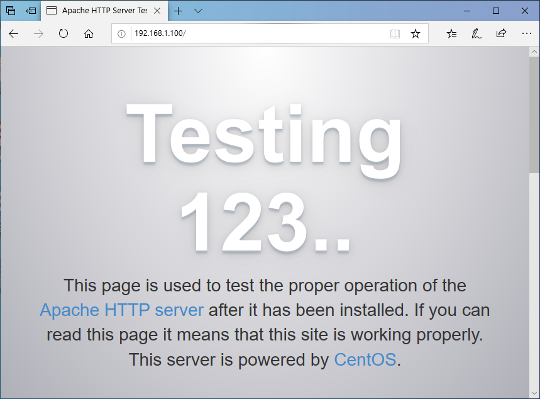
Task: Open a new tab with plus button
Action: 178,11
